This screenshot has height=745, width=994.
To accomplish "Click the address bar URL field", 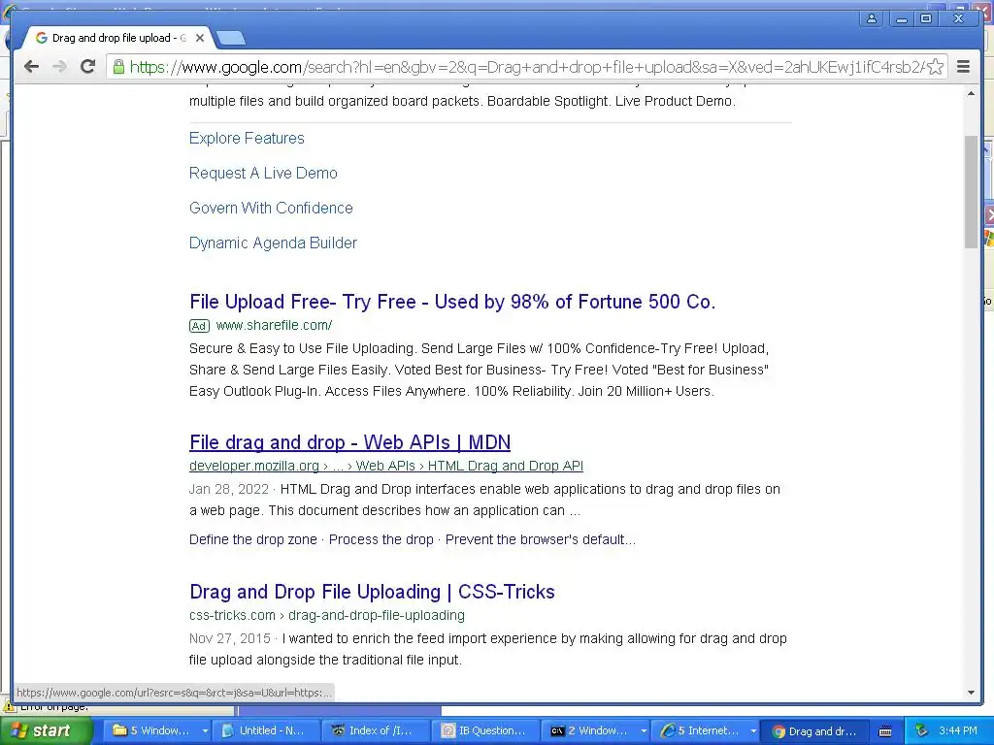I will tap(526, 67).
